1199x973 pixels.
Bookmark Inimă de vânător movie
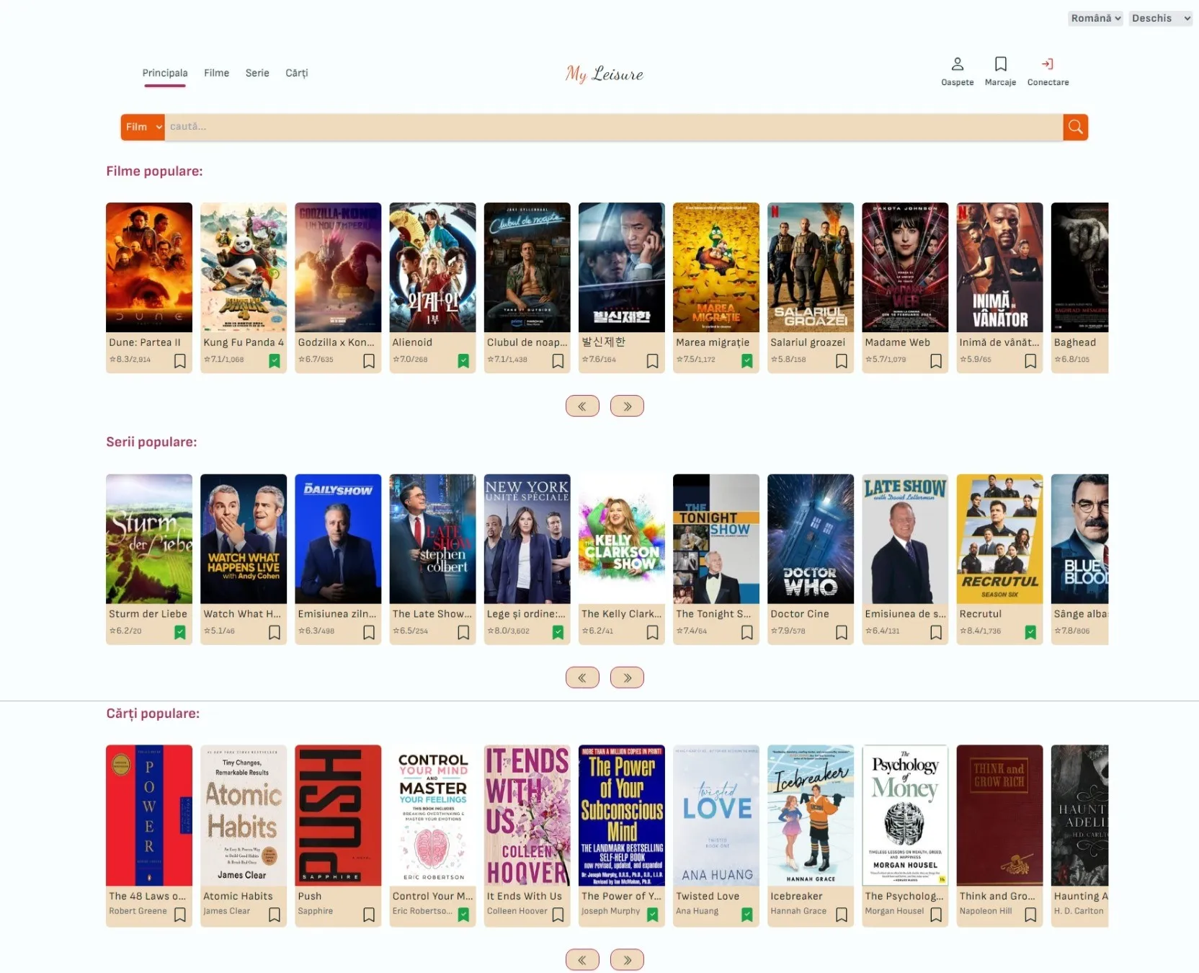1030,361
